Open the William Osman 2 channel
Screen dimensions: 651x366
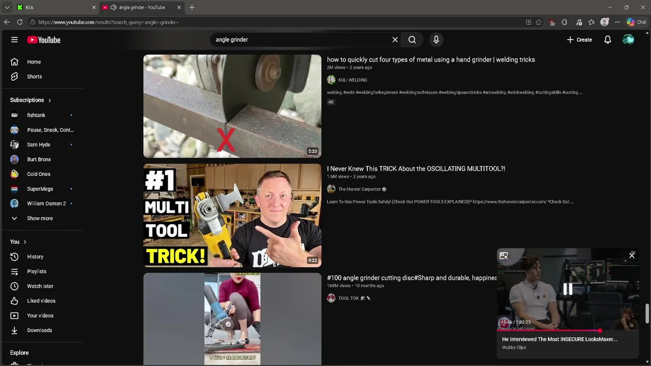(x=42, y=204)
